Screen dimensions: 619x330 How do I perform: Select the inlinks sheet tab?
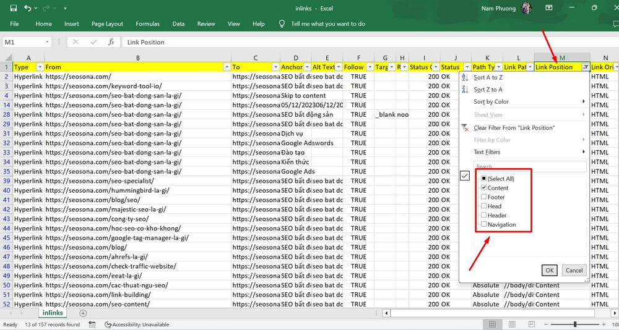tap(53, 313)
